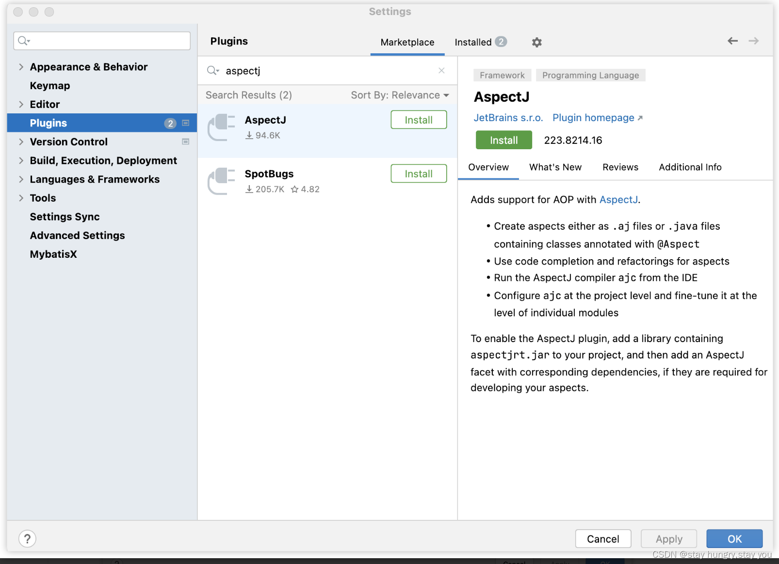Open the JetBrains s.r.o. vendor link

point(508,118)
